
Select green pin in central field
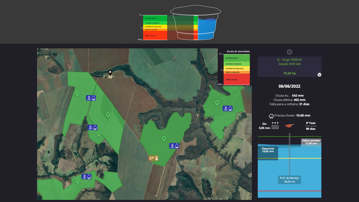[x=164, y=139]
